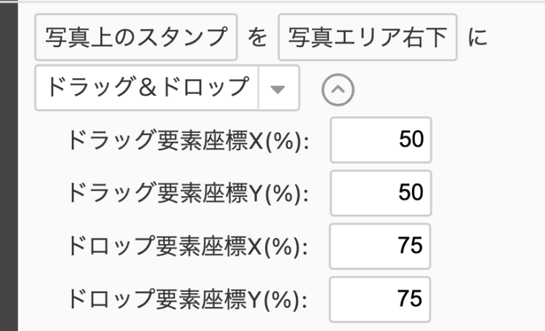Click blank space right of the に particle
The height and width of the screenshot is (331, 545).
(516, 37)
